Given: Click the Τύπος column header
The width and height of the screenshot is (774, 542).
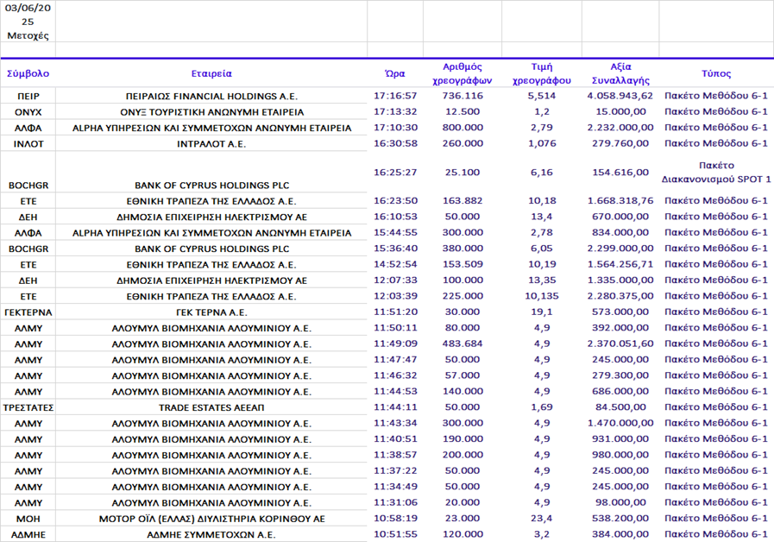Looking at the screenshot, I should click(715, 74).
